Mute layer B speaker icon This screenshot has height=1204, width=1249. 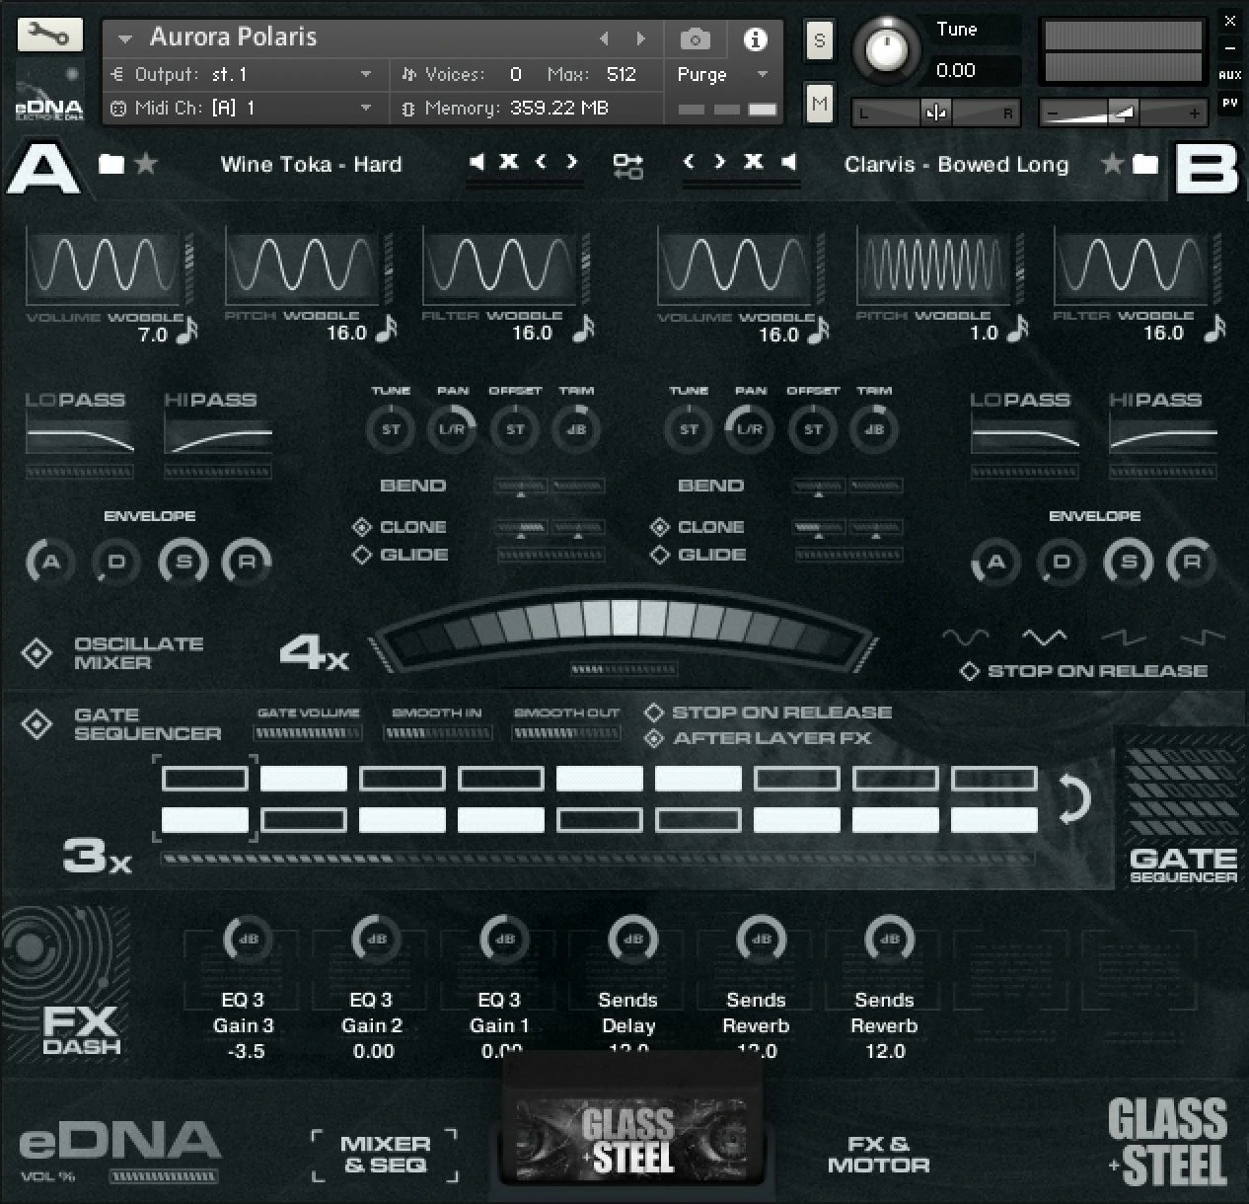tap(788, 161)
